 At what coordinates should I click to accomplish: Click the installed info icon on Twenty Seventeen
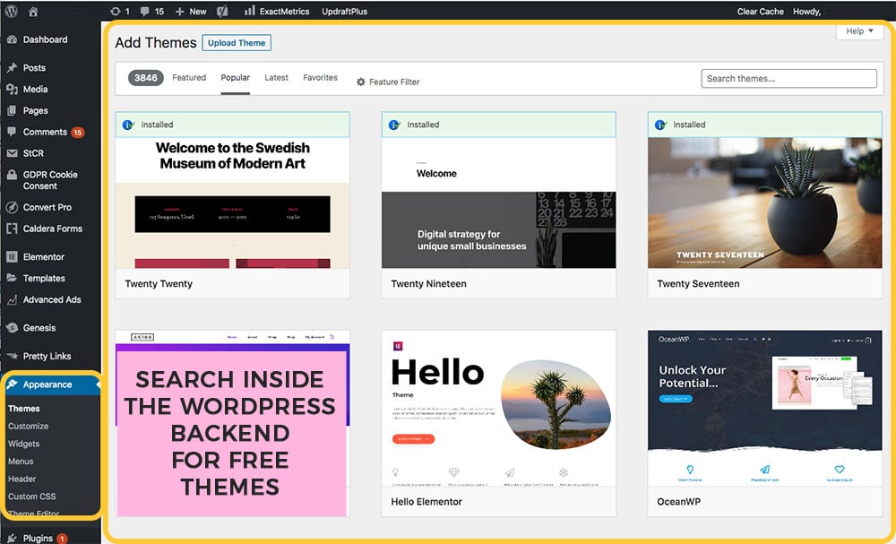[660, 125]
